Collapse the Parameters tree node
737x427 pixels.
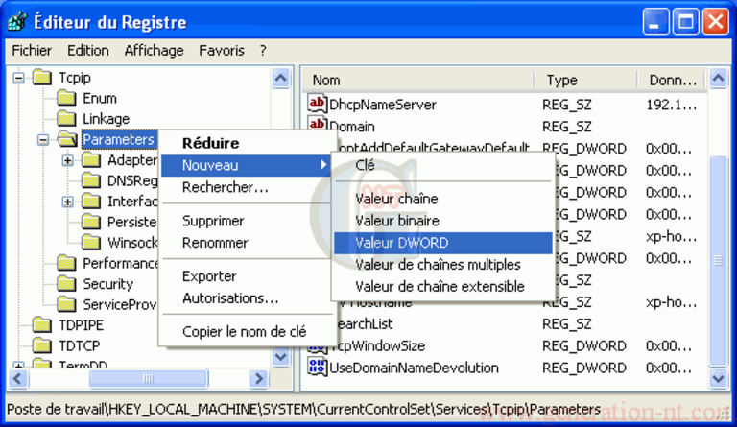tap(43, 140)
